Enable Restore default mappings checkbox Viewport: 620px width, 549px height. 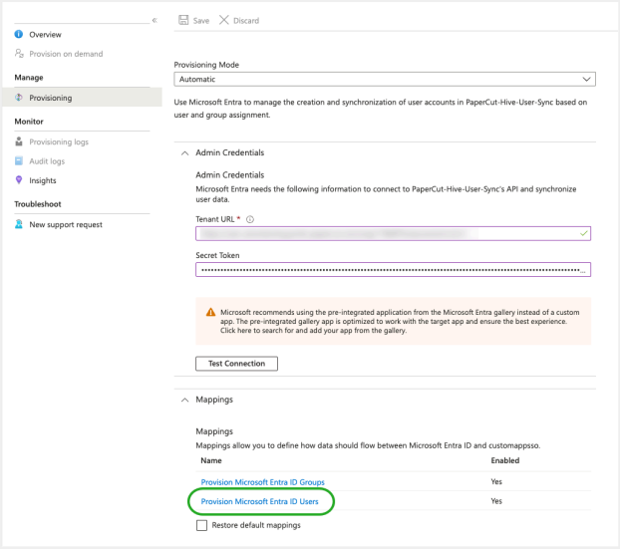202,525
